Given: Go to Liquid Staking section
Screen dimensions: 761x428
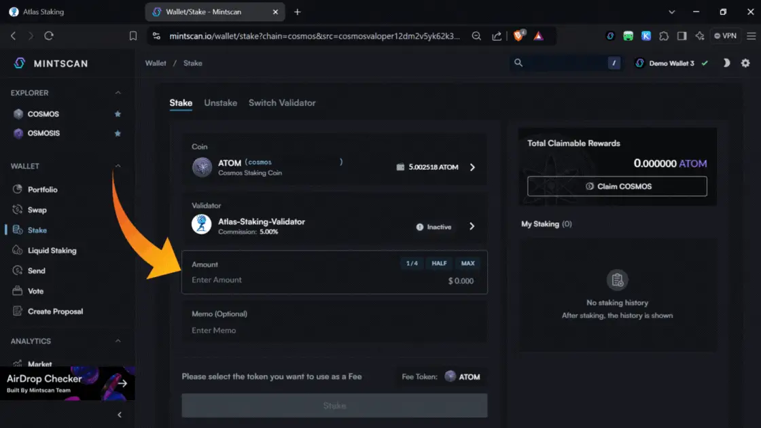Looking at the screenshot, I should (52, 251).
